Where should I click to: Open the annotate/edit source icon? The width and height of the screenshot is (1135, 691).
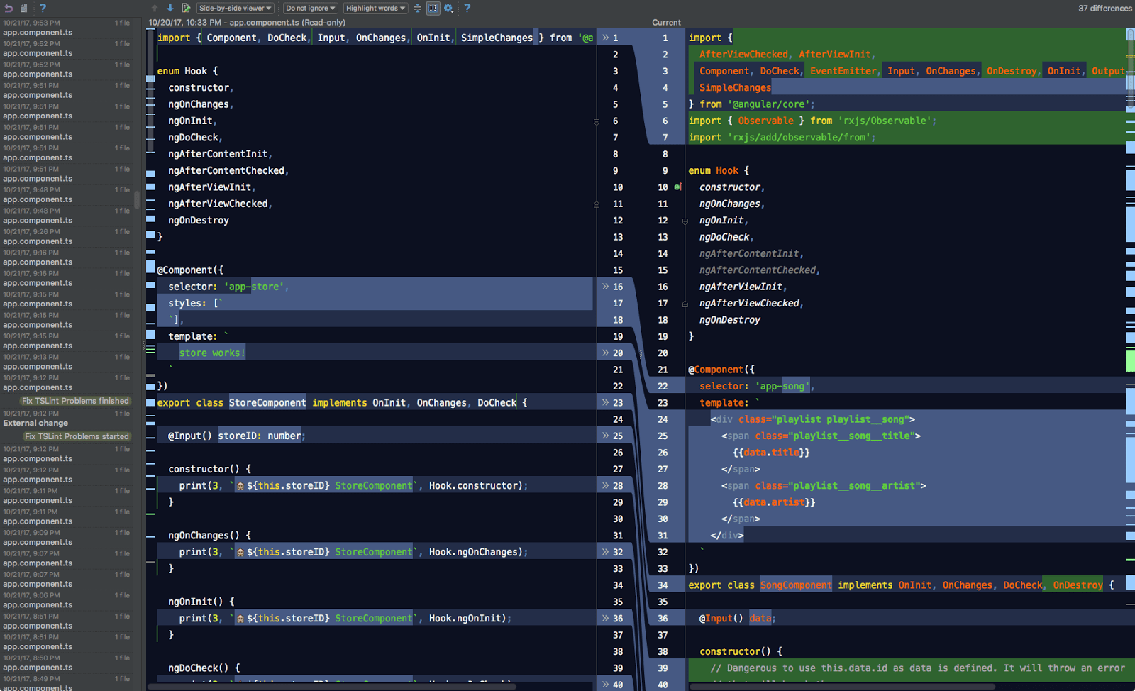point(186,8)
